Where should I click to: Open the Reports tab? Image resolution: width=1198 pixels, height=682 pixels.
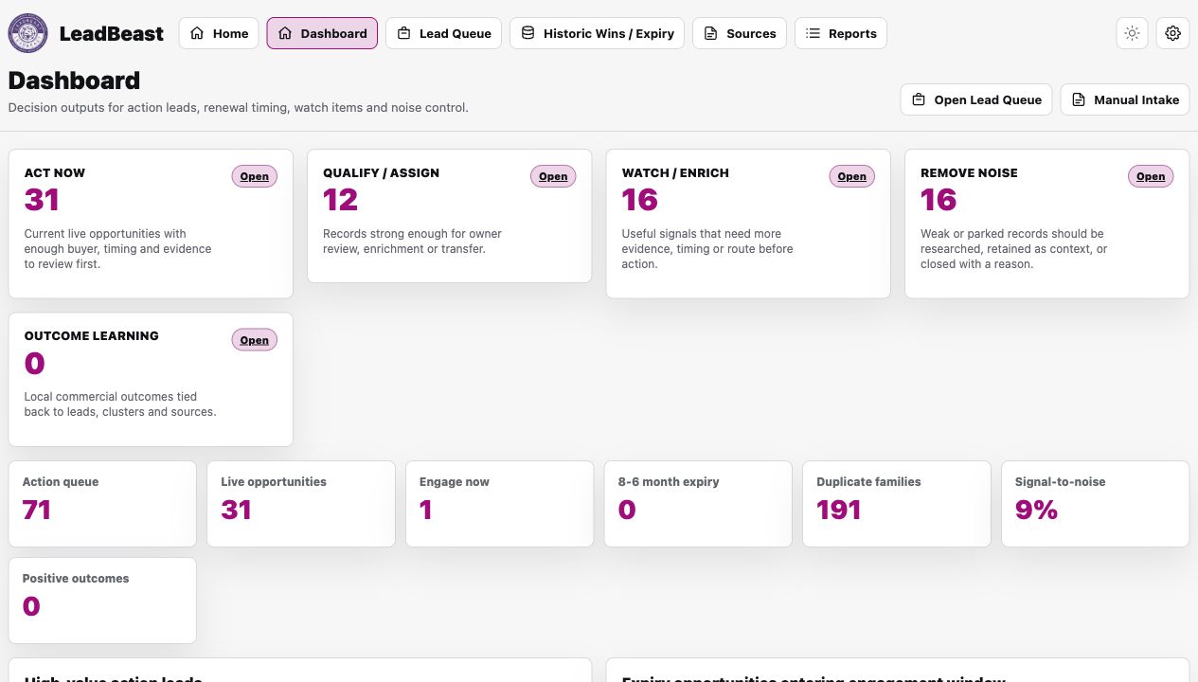coord(841,33)
